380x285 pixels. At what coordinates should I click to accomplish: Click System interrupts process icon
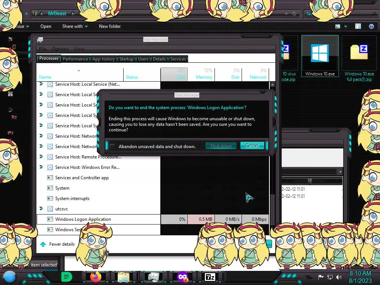click(50, 199)
